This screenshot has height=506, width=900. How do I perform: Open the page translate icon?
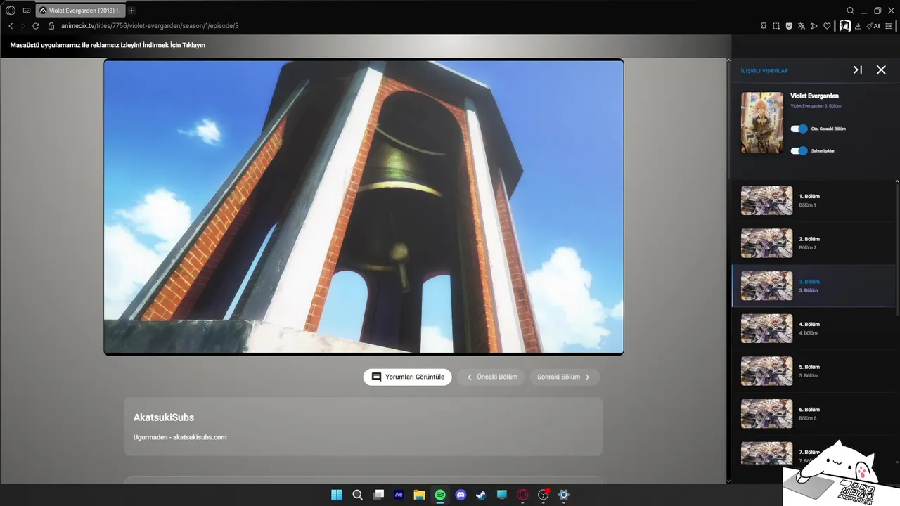[802, 26]
